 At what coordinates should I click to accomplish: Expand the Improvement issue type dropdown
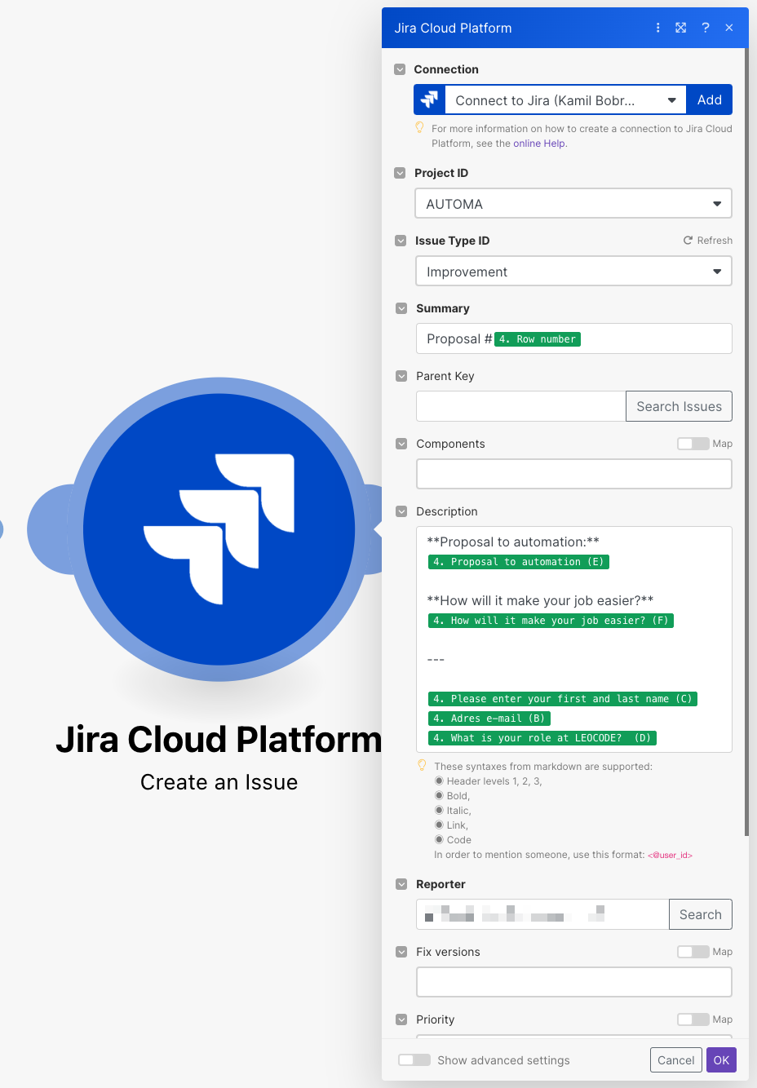(573, 272)
